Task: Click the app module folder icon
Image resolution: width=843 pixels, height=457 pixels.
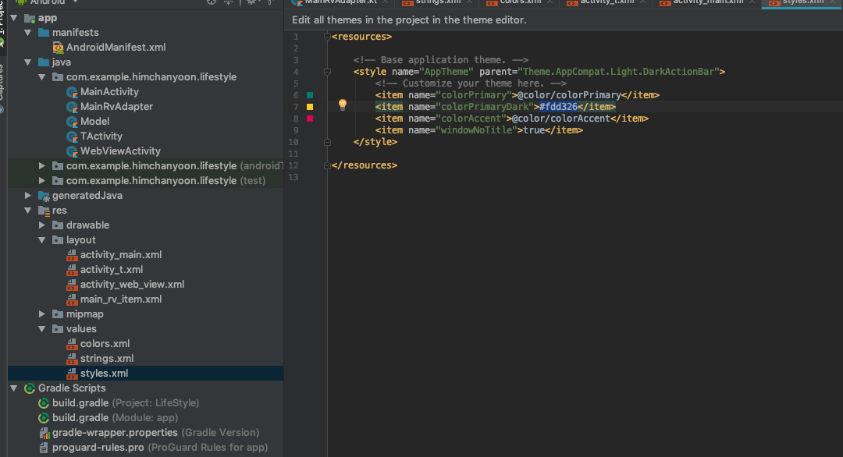Action: [30, 18]
